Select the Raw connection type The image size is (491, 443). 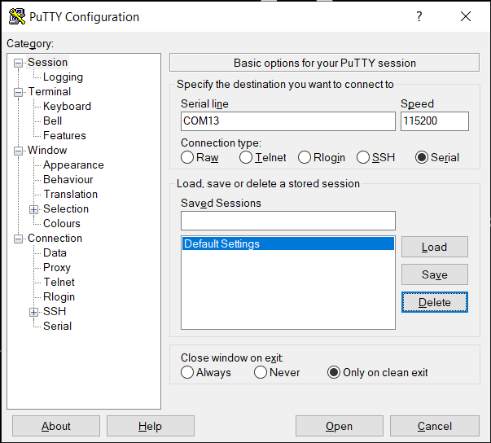(187, 157)
